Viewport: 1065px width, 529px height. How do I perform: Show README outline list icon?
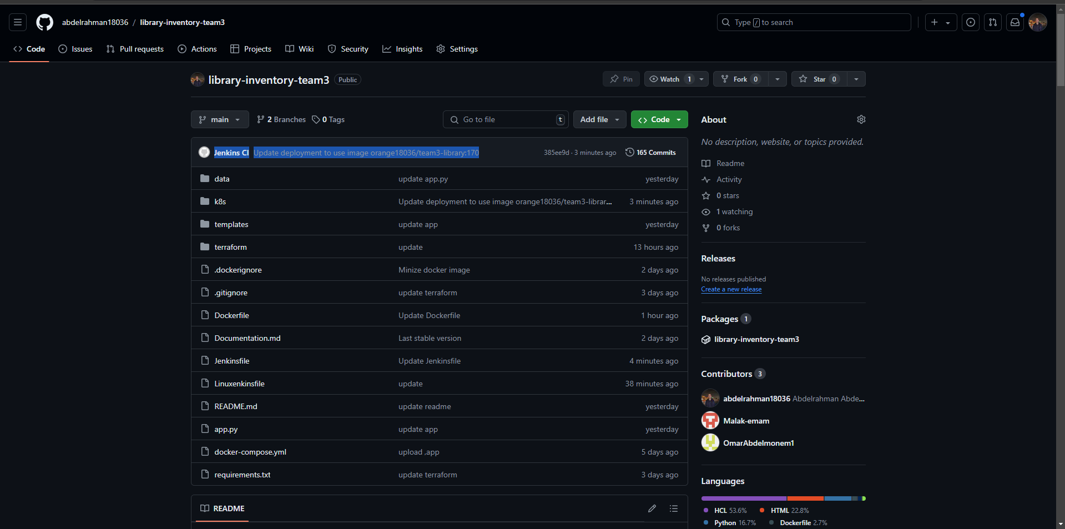(674, 508)
